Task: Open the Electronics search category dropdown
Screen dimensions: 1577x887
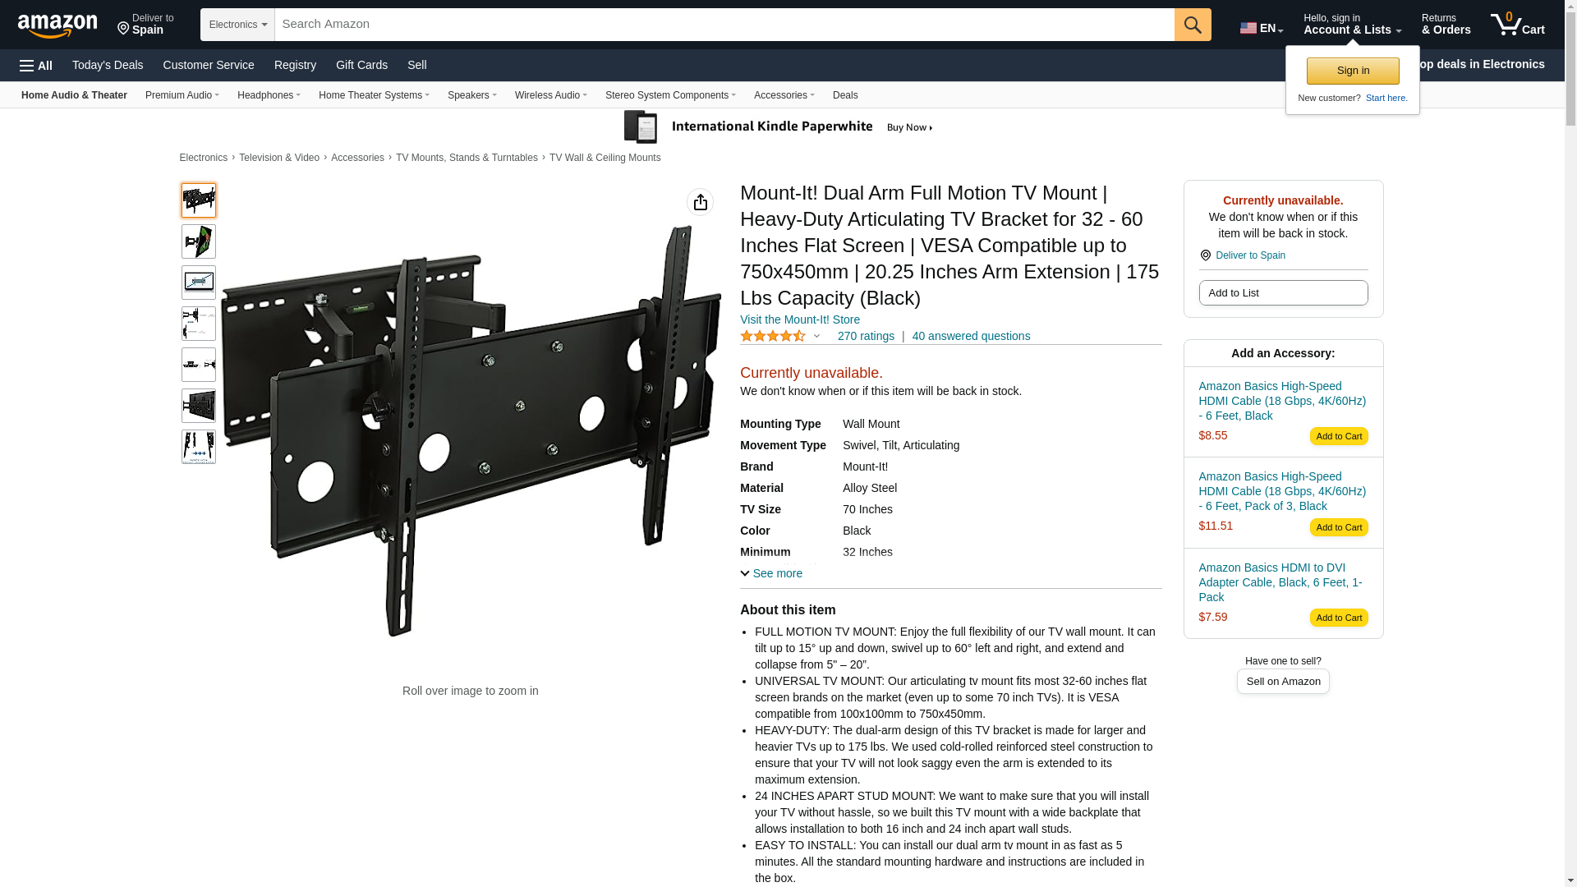Action: point(237,25)
